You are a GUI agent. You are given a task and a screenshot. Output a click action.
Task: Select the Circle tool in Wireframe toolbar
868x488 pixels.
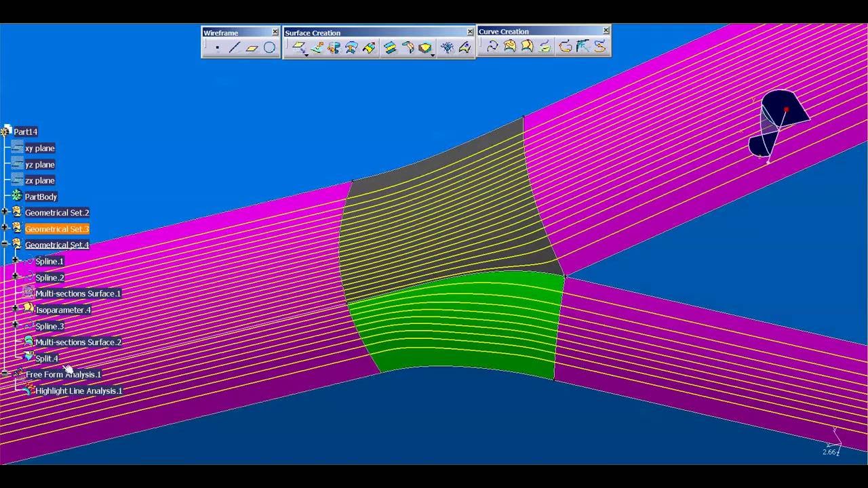point(270,47)
